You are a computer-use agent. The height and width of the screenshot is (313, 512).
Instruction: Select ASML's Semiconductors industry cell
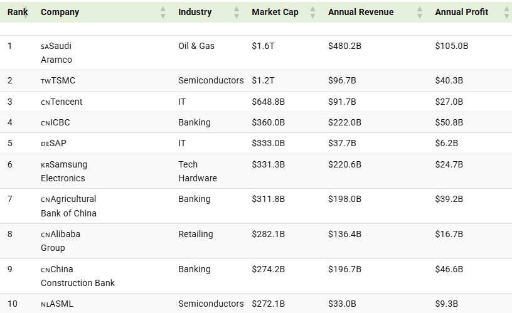click(211, 304)
